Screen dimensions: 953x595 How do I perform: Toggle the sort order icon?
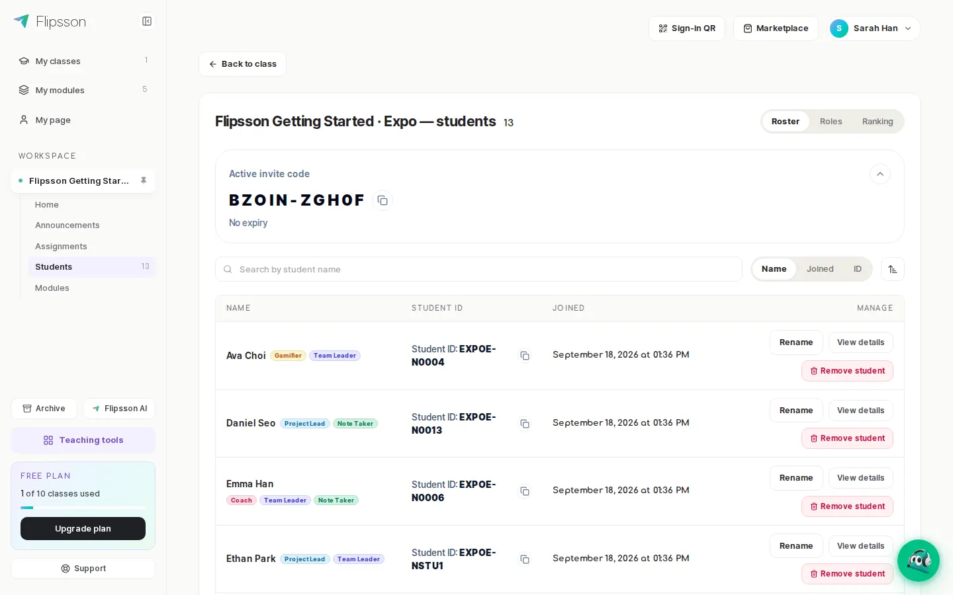tap(893, 269)
